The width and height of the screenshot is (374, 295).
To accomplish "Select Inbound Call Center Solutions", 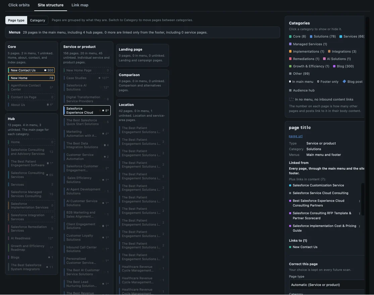I will click(87, 249).
